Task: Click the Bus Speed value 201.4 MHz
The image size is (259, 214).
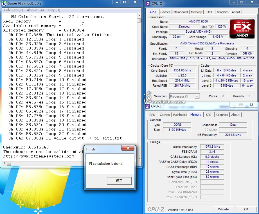Action: (182, 81)
